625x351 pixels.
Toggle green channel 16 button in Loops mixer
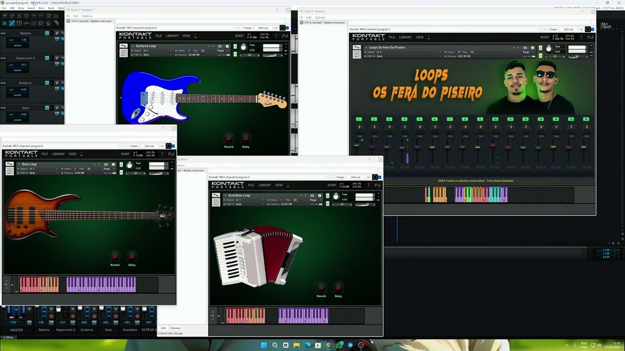pos(586,119)
